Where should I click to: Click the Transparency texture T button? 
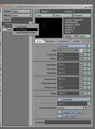[89, 79]
